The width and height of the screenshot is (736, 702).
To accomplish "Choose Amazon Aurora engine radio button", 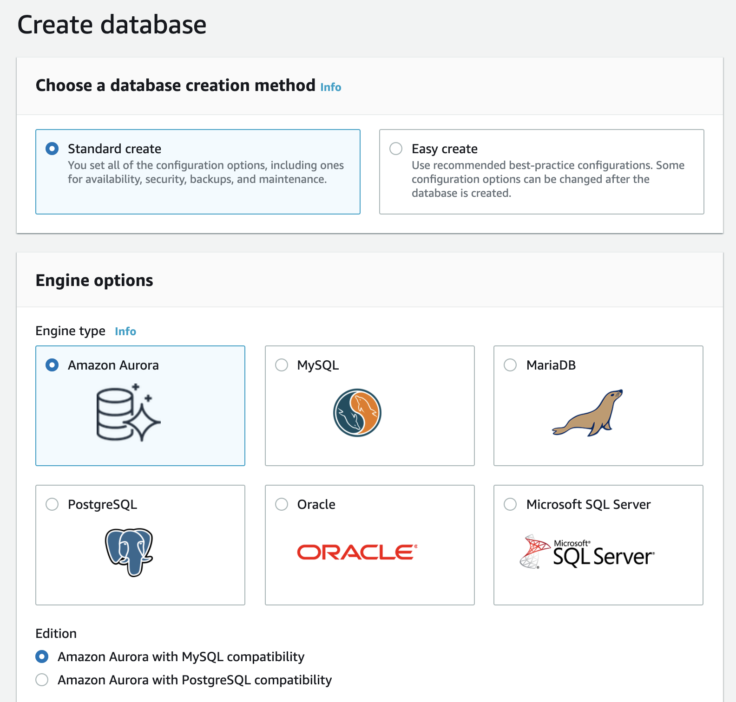I will point(52,365).
